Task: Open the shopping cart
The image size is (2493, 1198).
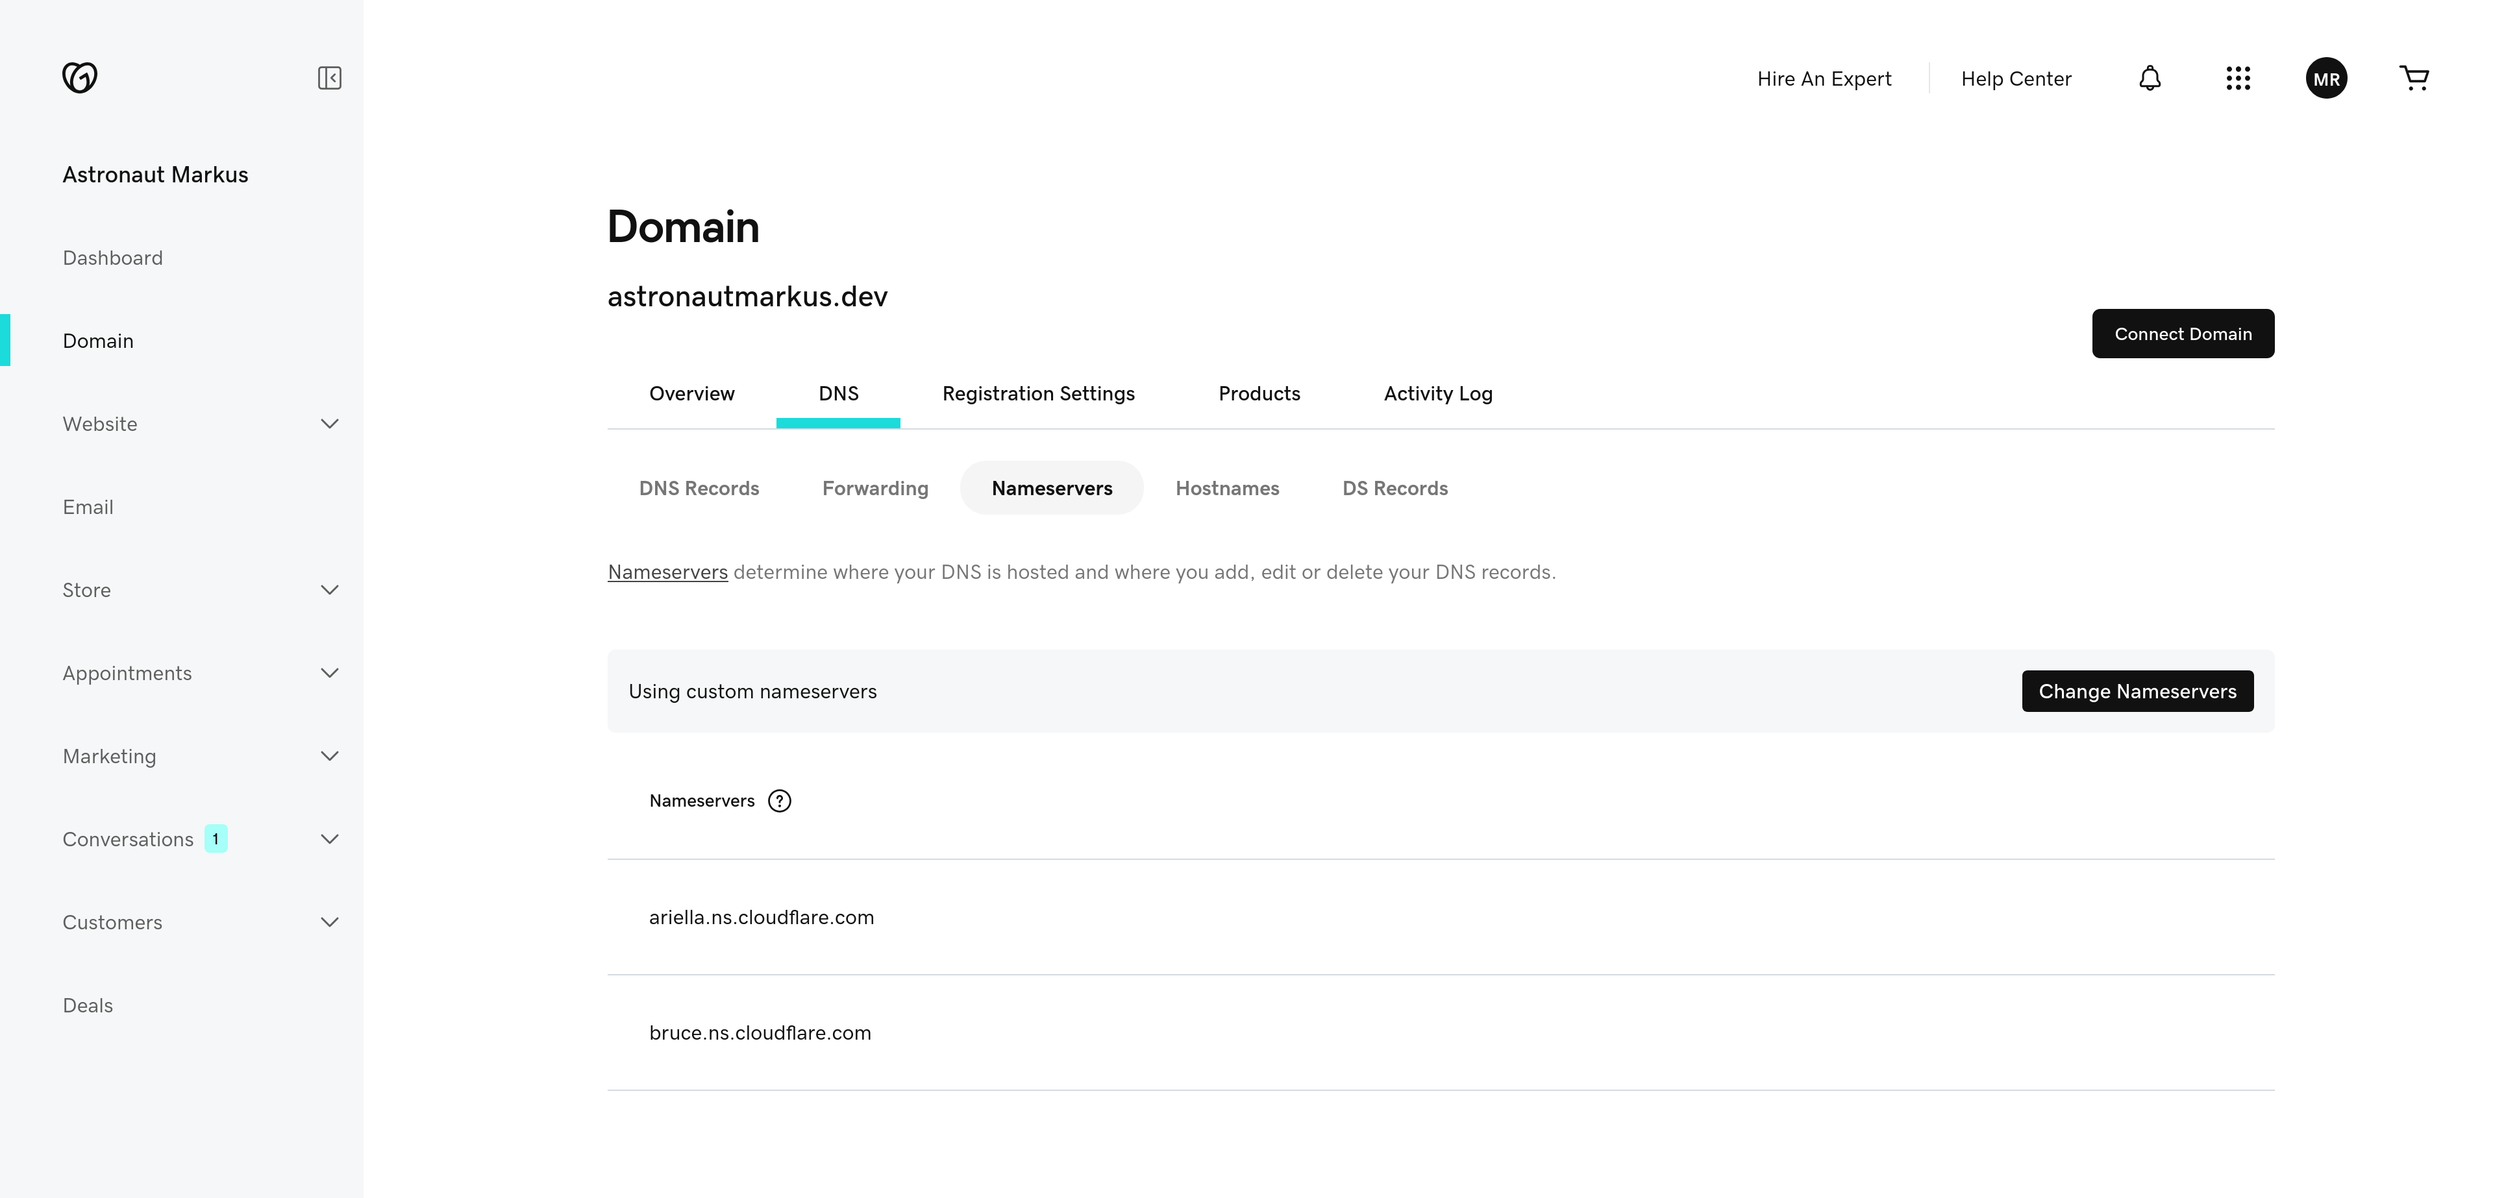Action: (x=2414, y=77)
